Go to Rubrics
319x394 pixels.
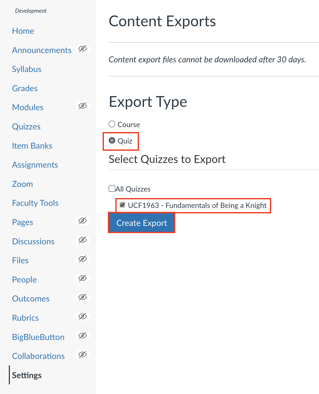click(x=25, y=318)
